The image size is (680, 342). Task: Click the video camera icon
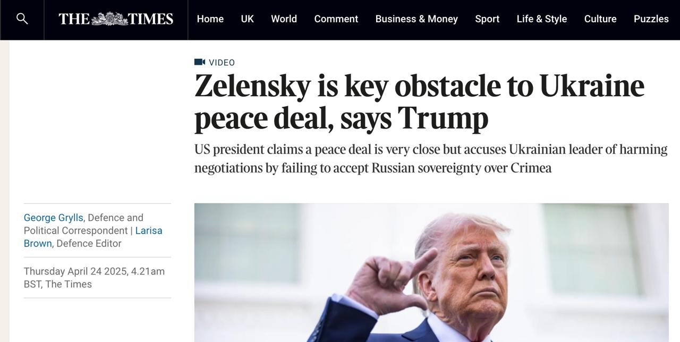(x=200, y=62)
